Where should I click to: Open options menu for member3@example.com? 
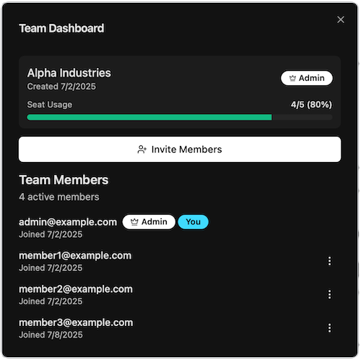(329, 328)
